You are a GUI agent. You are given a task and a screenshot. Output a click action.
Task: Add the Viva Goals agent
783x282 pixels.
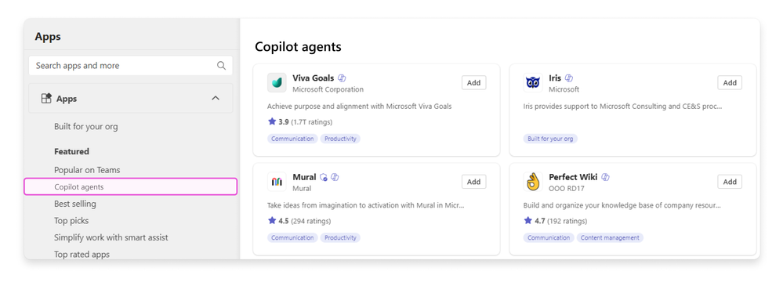click(x=474, y=83)
